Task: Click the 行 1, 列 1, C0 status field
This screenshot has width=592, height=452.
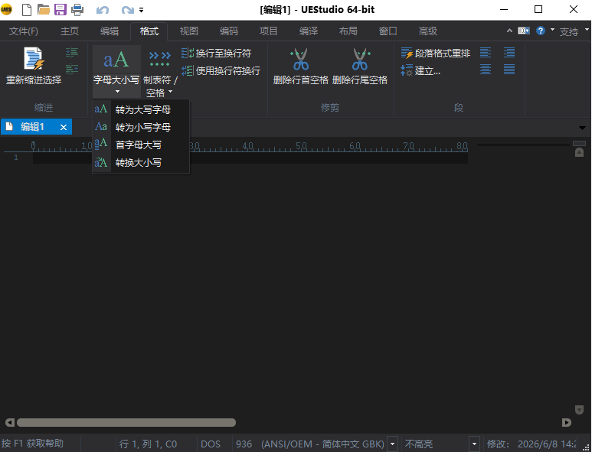Action: tap(148, 444)
